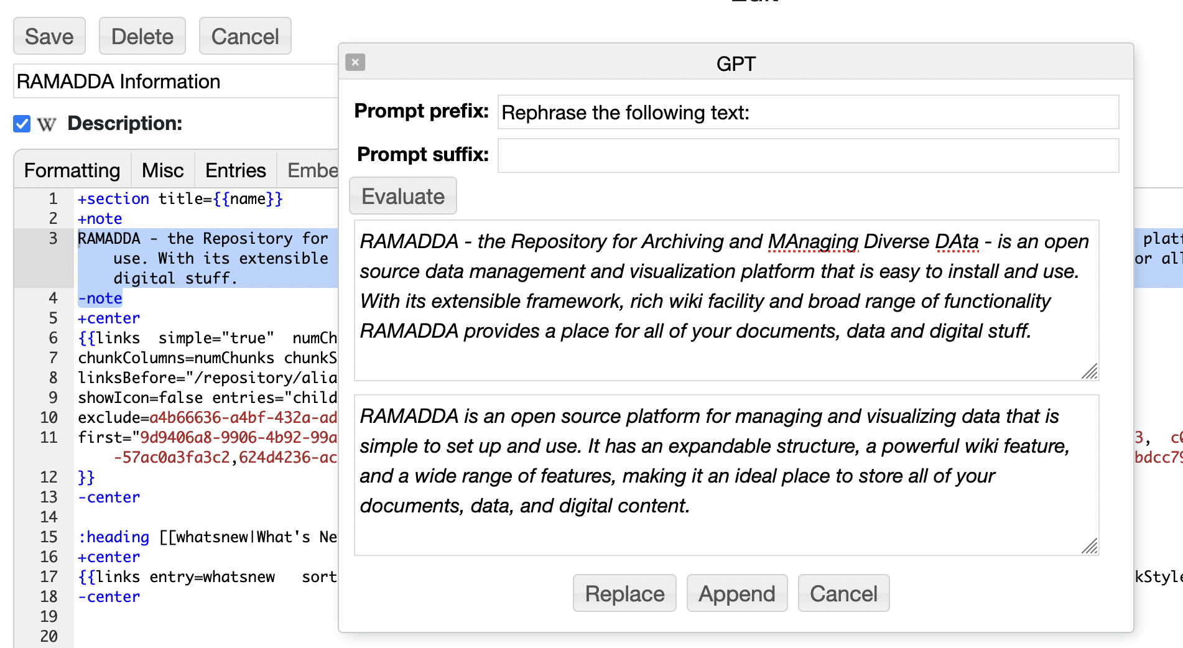Grab the resize handle of the input textarea
1183x648 pixels.
[x=1089, y=371]
